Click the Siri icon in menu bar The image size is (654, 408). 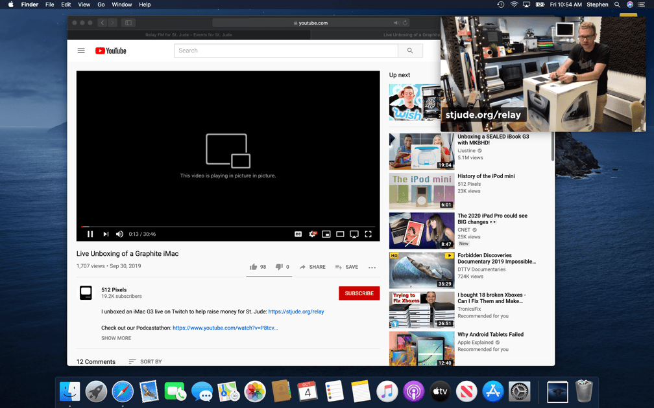point(630,5)
